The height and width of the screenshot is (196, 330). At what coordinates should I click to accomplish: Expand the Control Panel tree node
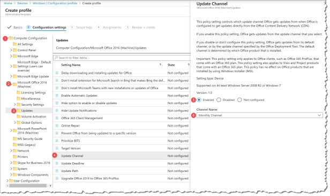point(11,50)
